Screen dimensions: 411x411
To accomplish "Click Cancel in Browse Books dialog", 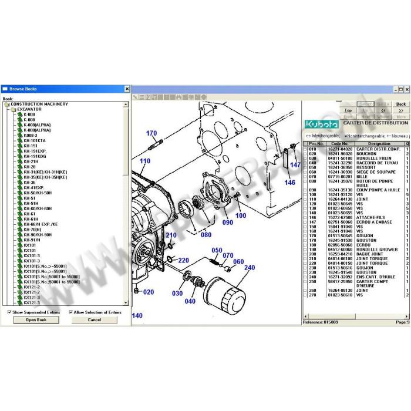I will click(95, 320).
